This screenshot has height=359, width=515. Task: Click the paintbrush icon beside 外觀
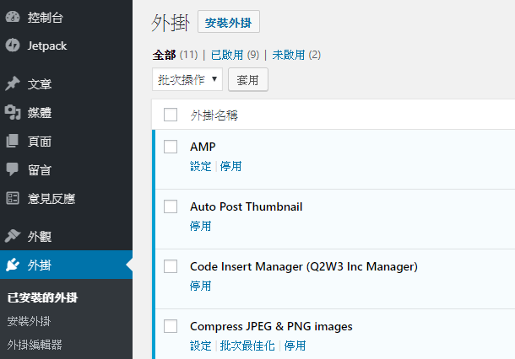click(13, 236)
